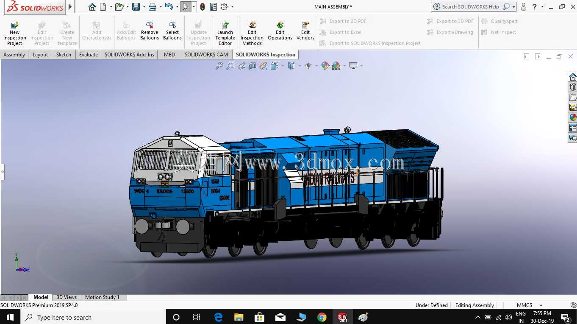Open the Appearances task pane tab
The height and width of the screenshot is (324, 577).
tap(573, 117)
